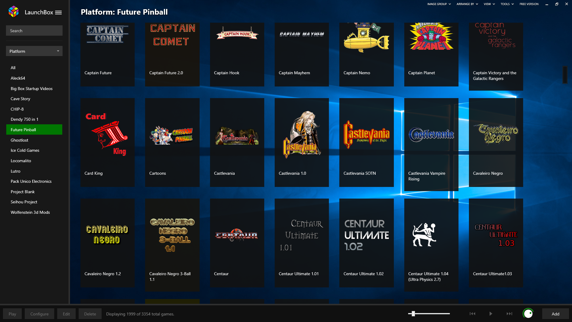Select the Captain Planet game tile
This screenshot has height=322, width=572.
(x=431, y=55)
